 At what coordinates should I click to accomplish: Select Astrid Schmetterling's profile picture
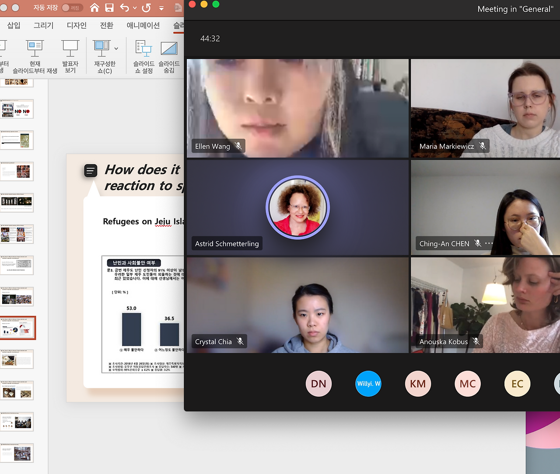pyautogui.click(x=297, y=207)
